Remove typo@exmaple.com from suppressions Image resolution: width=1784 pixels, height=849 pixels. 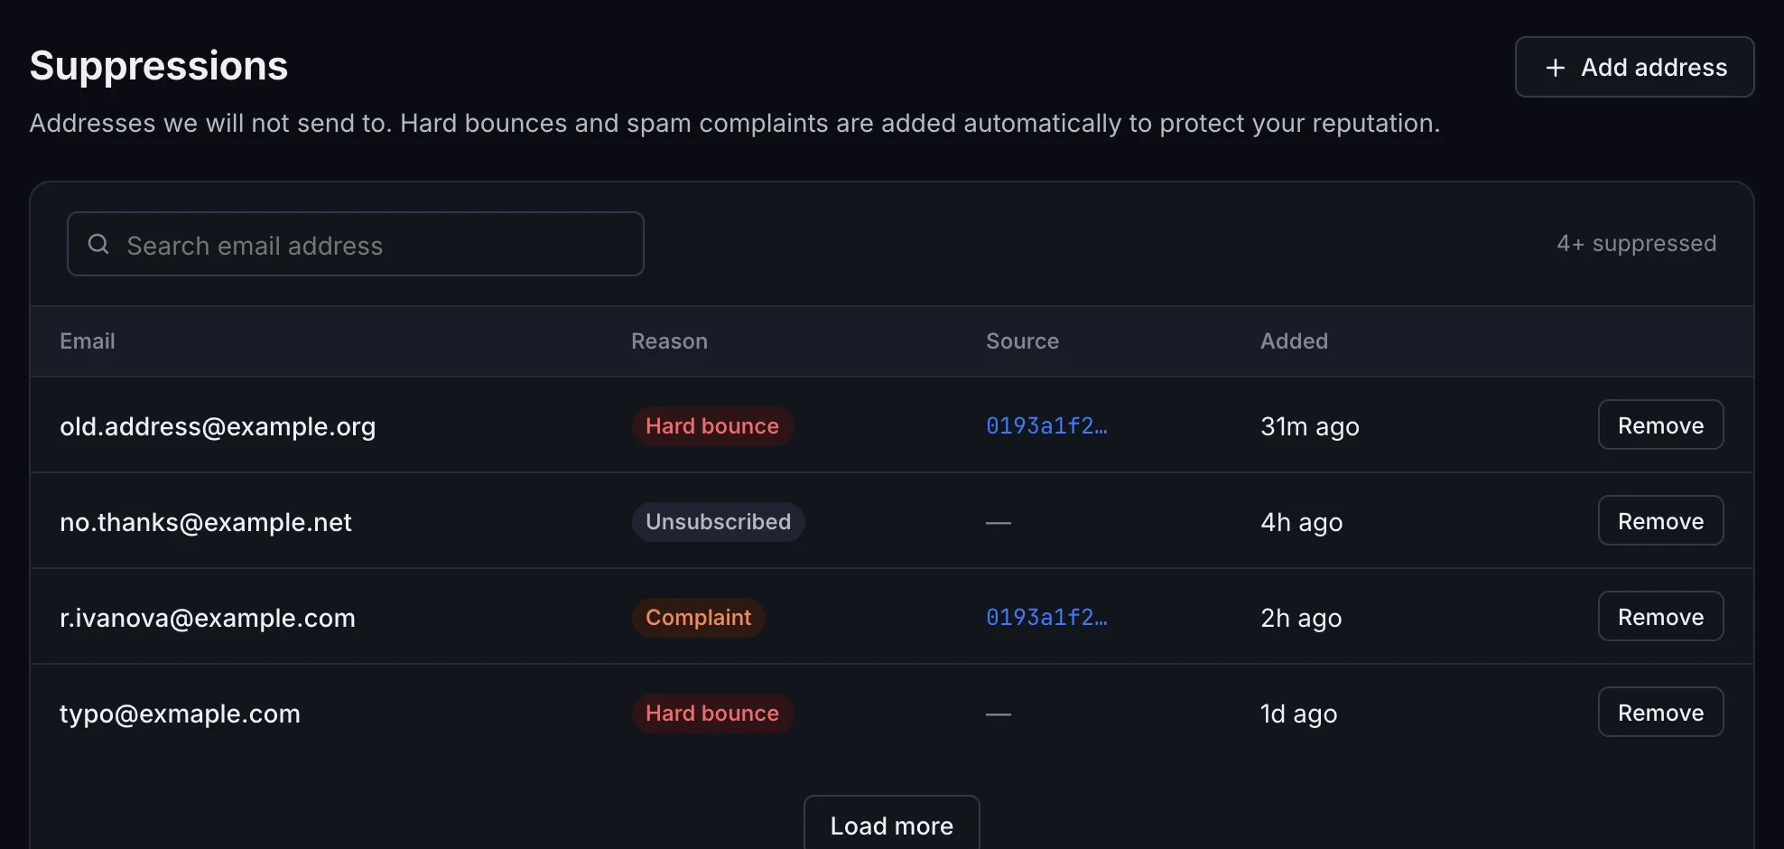pos(1660,712)
